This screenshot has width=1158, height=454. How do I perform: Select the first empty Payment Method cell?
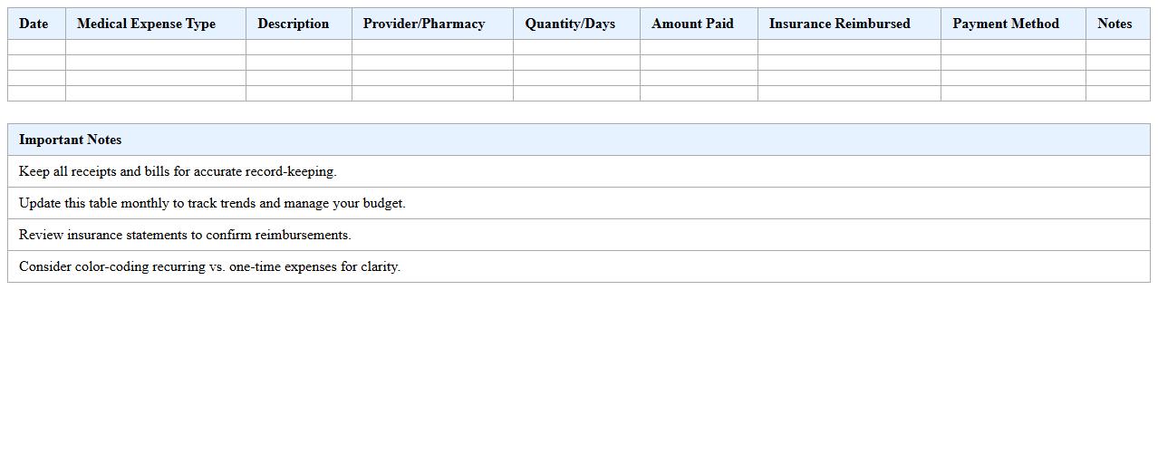click(1013, 47)
